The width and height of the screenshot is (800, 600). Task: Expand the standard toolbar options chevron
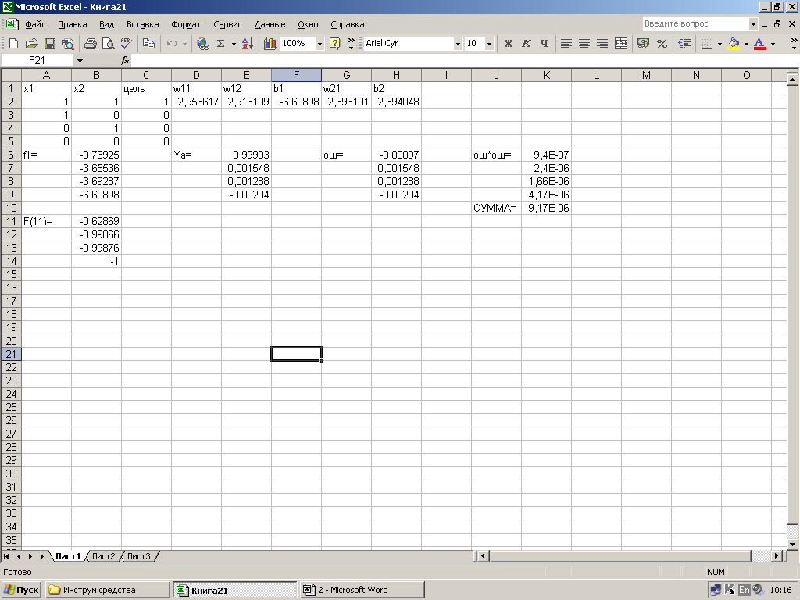(351, 44)
